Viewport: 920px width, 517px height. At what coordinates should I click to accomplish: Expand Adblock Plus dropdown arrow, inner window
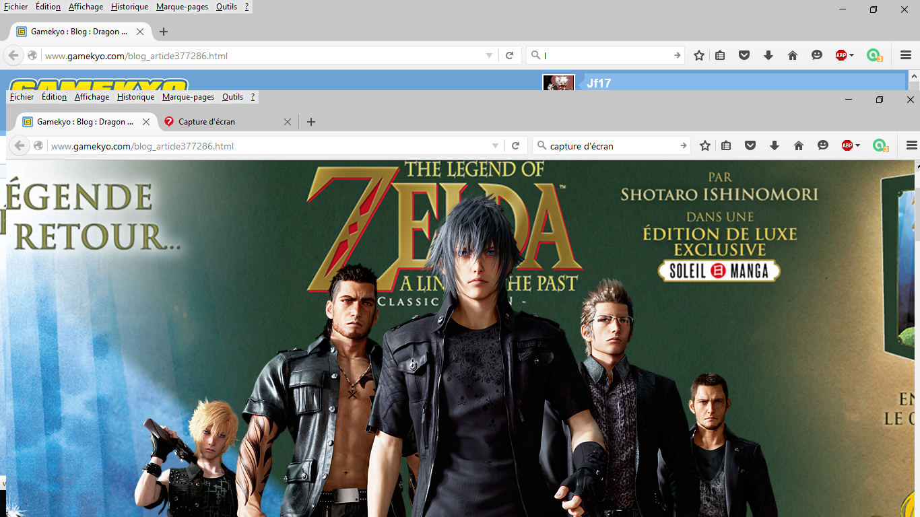click(x=858, y=145)
